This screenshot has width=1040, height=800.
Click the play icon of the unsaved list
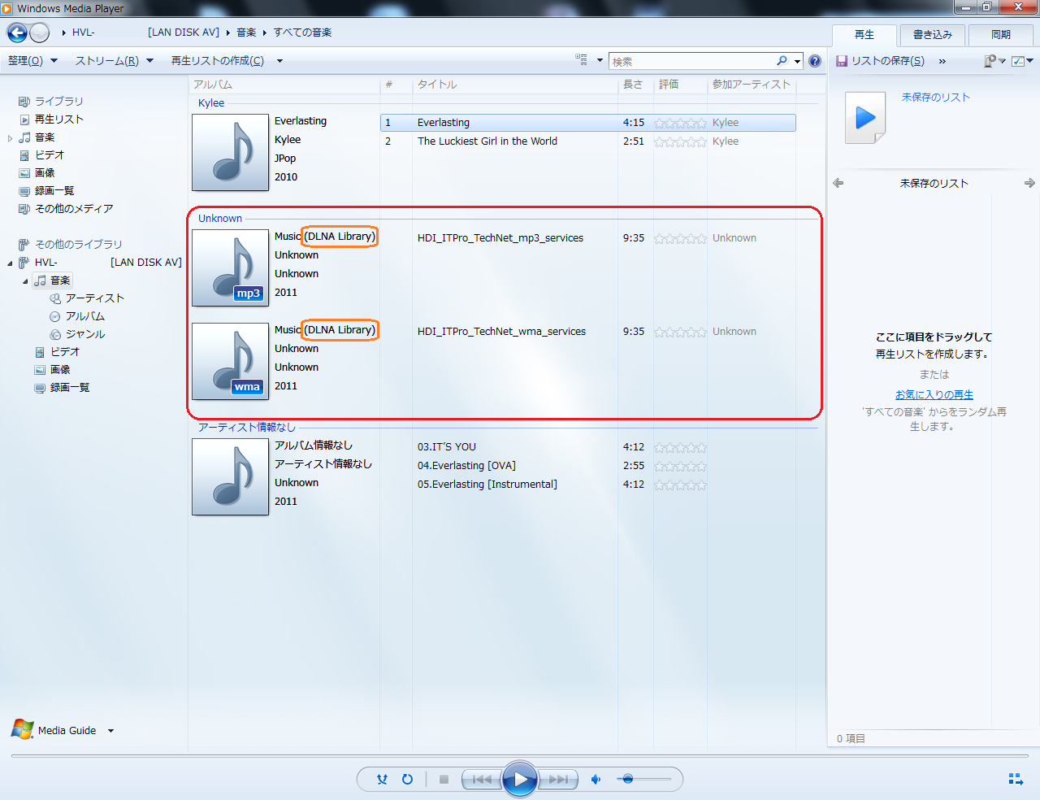(x=865, y=118)
